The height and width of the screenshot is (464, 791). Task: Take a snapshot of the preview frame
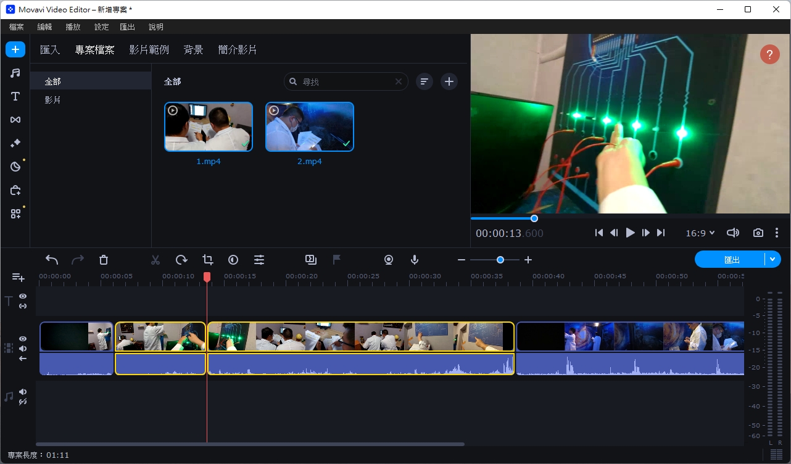point(758,233)
